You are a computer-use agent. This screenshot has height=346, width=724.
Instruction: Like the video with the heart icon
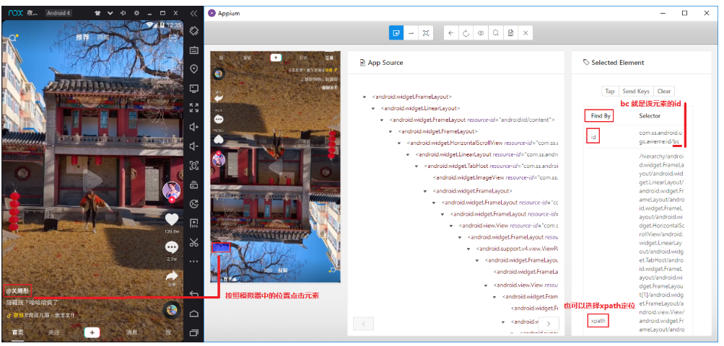coord(171,220)
